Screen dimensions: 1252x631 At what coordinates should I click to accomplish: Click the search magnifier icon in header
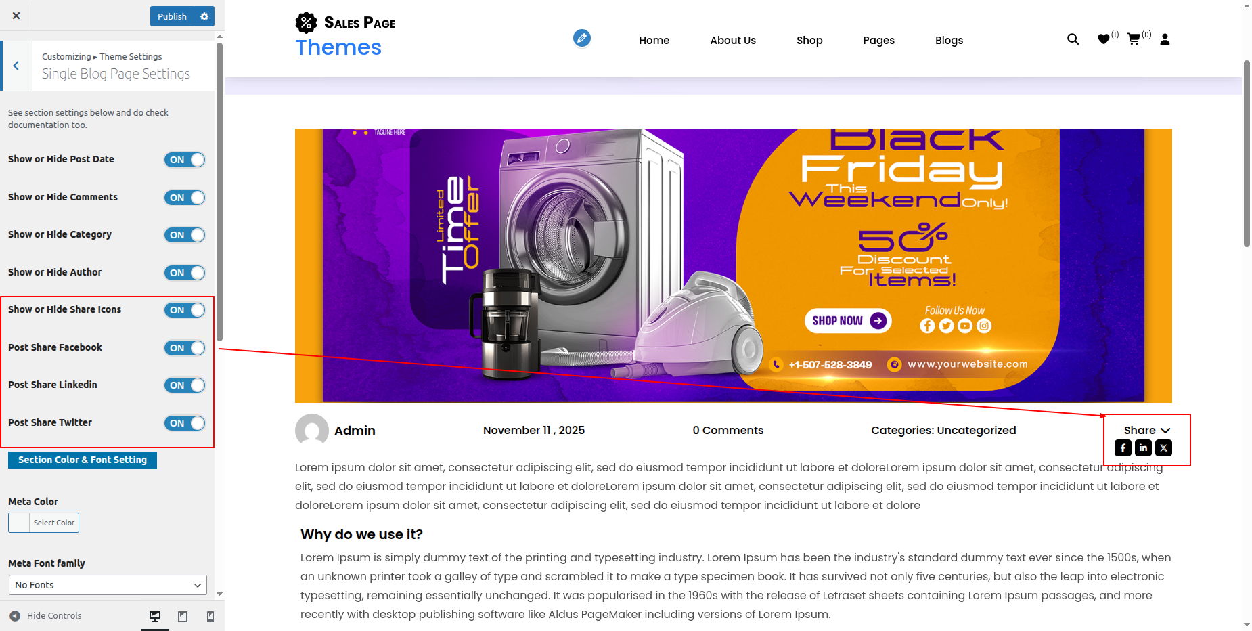tap(1073, 39)
